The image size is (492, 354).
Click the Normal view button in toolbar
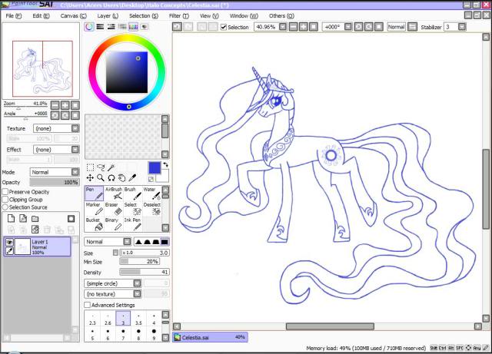397,27
